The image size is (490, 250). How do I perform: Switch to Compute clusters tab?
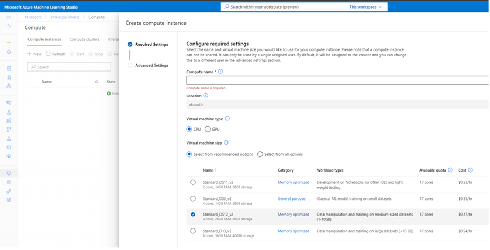[84, 39]
